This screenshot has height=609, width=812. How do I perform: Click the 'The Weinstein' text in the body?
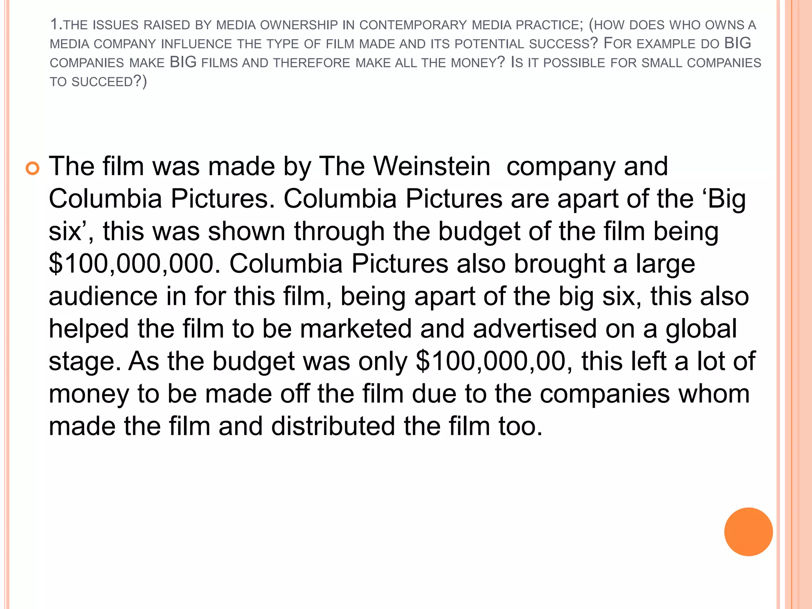404,166
